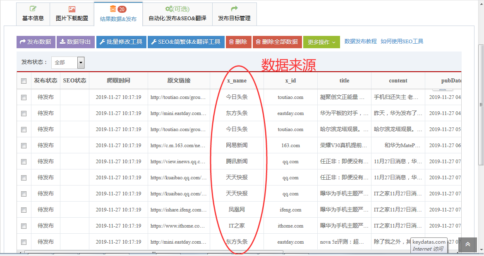Open the 发布状态 全部 dropdown
The width and height of the screenshot is (484, 256).
68,63
